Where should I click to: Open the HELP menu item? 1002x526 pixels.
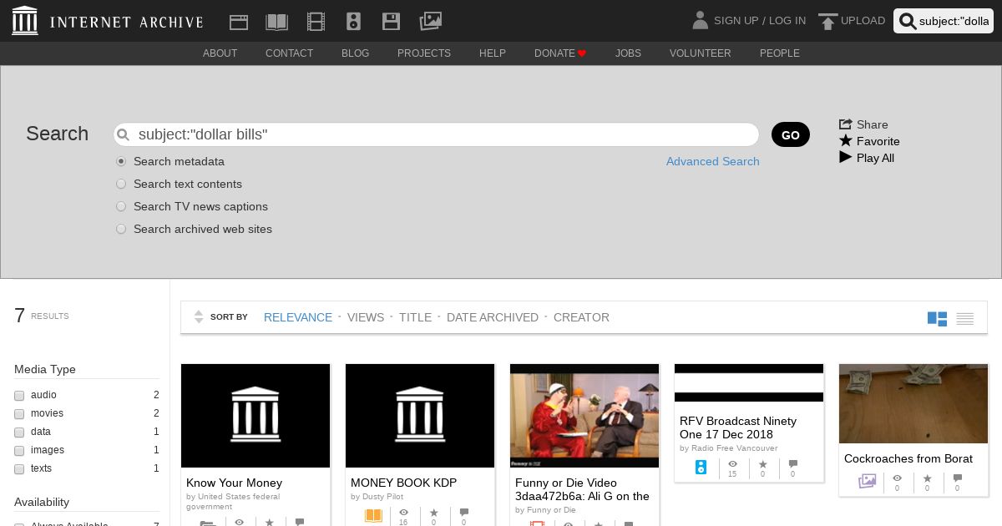pyautogui.click(x=493, y=53)
